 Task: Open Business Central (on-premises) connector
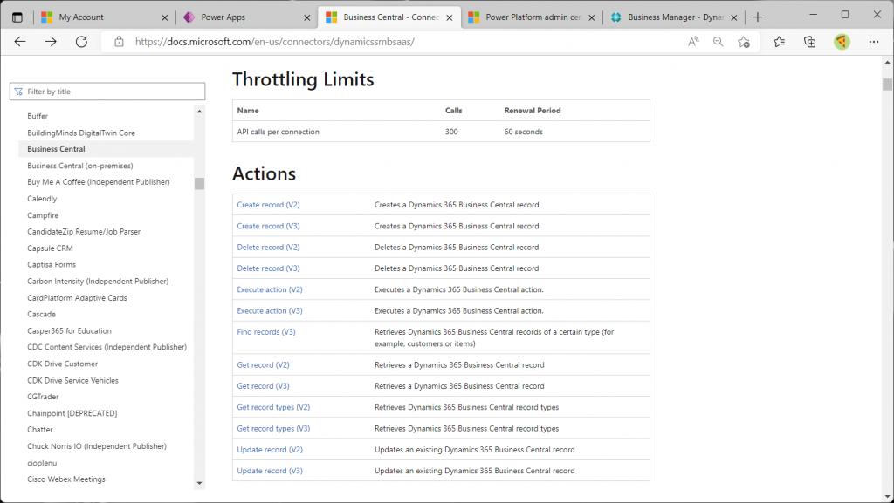click(x=80, y=166)
